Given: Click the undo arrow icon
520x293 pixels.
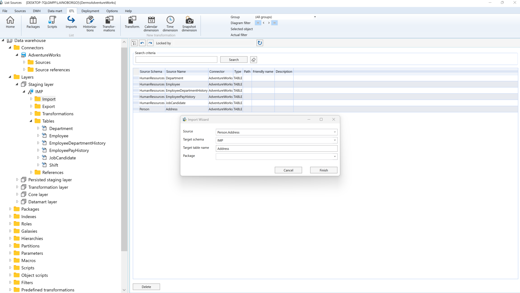Looking at the screenshot, I should coord(142,43).
